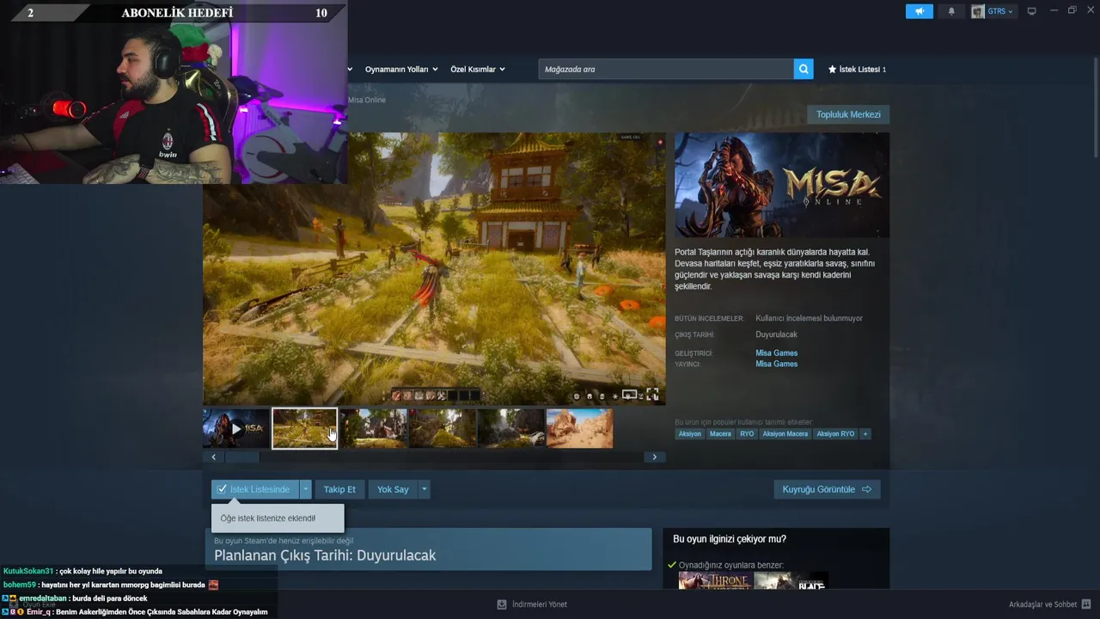The image size is (1100, 619).
Task: Click the store search magnifier button
Action: (x=804, y=69)
